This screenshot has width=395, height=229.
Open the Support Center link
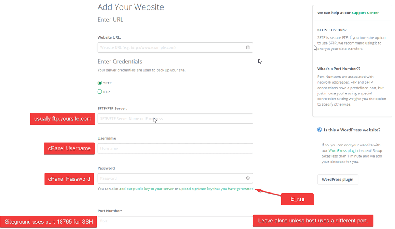click(365, 13)
